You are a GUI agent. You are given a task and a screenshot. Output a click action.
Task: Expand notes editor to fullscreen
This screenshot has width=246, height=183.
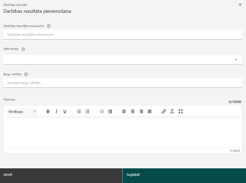click(x=180, y=112)
